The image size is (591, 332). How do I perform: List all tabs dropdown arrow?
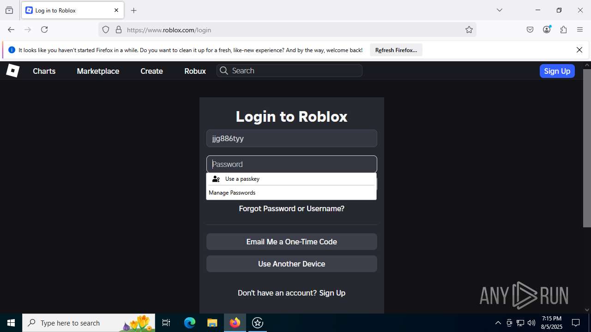(500, 10)
